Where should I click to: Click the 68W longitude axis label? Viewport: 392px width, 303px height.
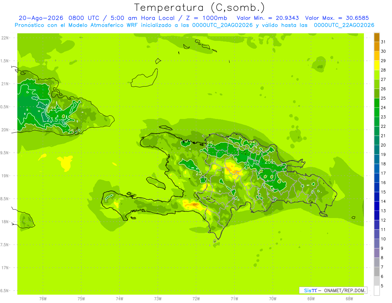349,298
